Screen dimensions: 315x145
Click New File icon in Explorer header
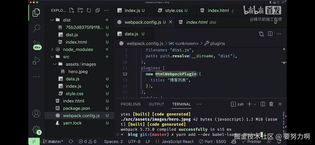72,10
